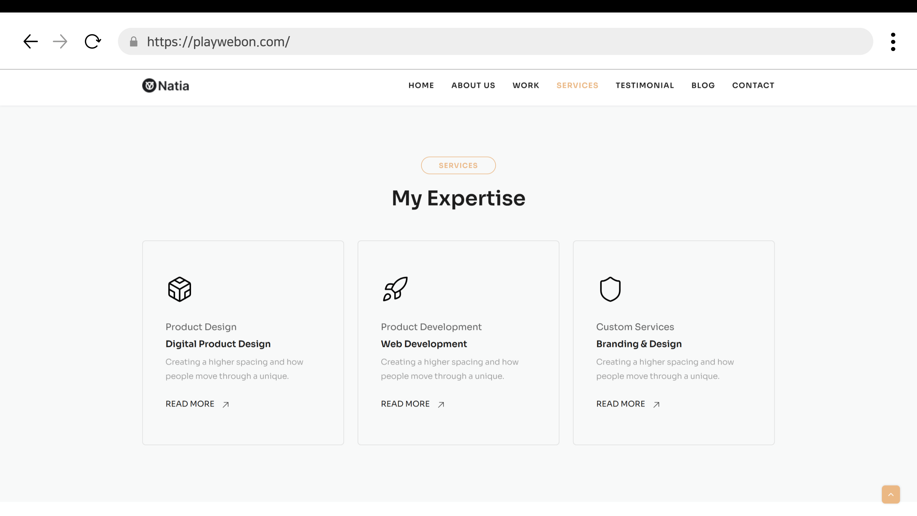Read more about Branding & Design
The image size is (917, 516).
tap(628, 404)
